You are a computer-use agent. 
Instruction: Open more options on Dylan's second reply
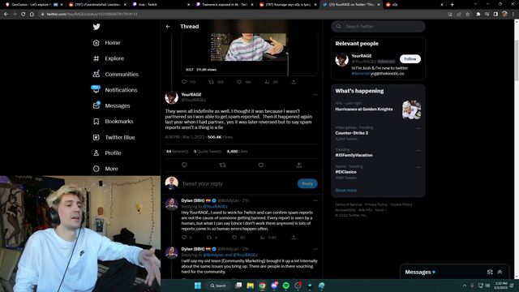coord(315,249)
